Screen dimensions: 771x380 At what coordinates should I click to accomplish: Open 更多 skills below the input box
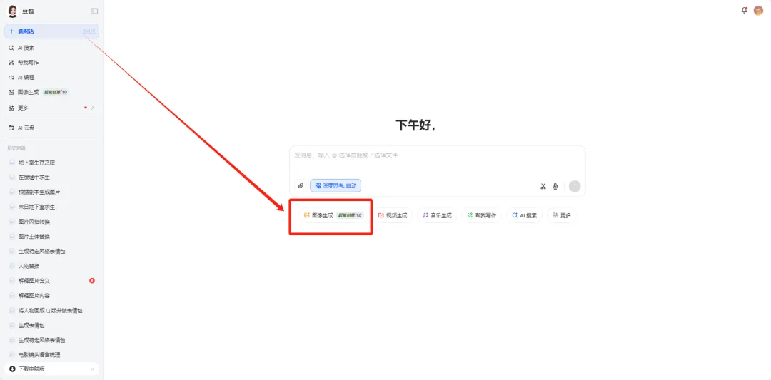tap(562, 215)
